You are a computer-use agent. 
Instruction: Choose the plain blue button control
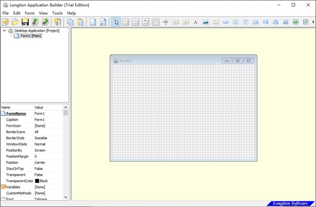click(225, 22)
